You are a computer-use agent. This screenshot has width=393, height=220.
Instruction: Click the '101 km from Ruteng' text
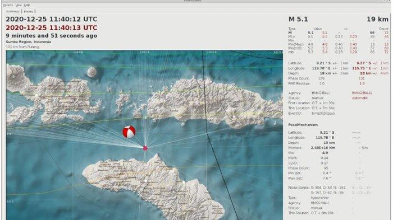click(22, 47)
